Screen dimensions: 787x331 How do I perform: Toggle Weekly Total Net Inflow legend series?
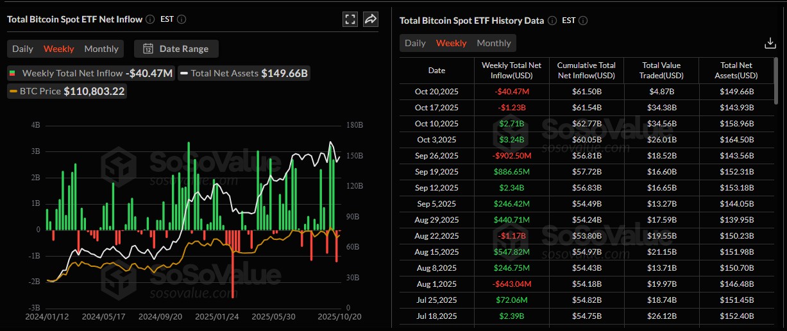tap(91, 73)
